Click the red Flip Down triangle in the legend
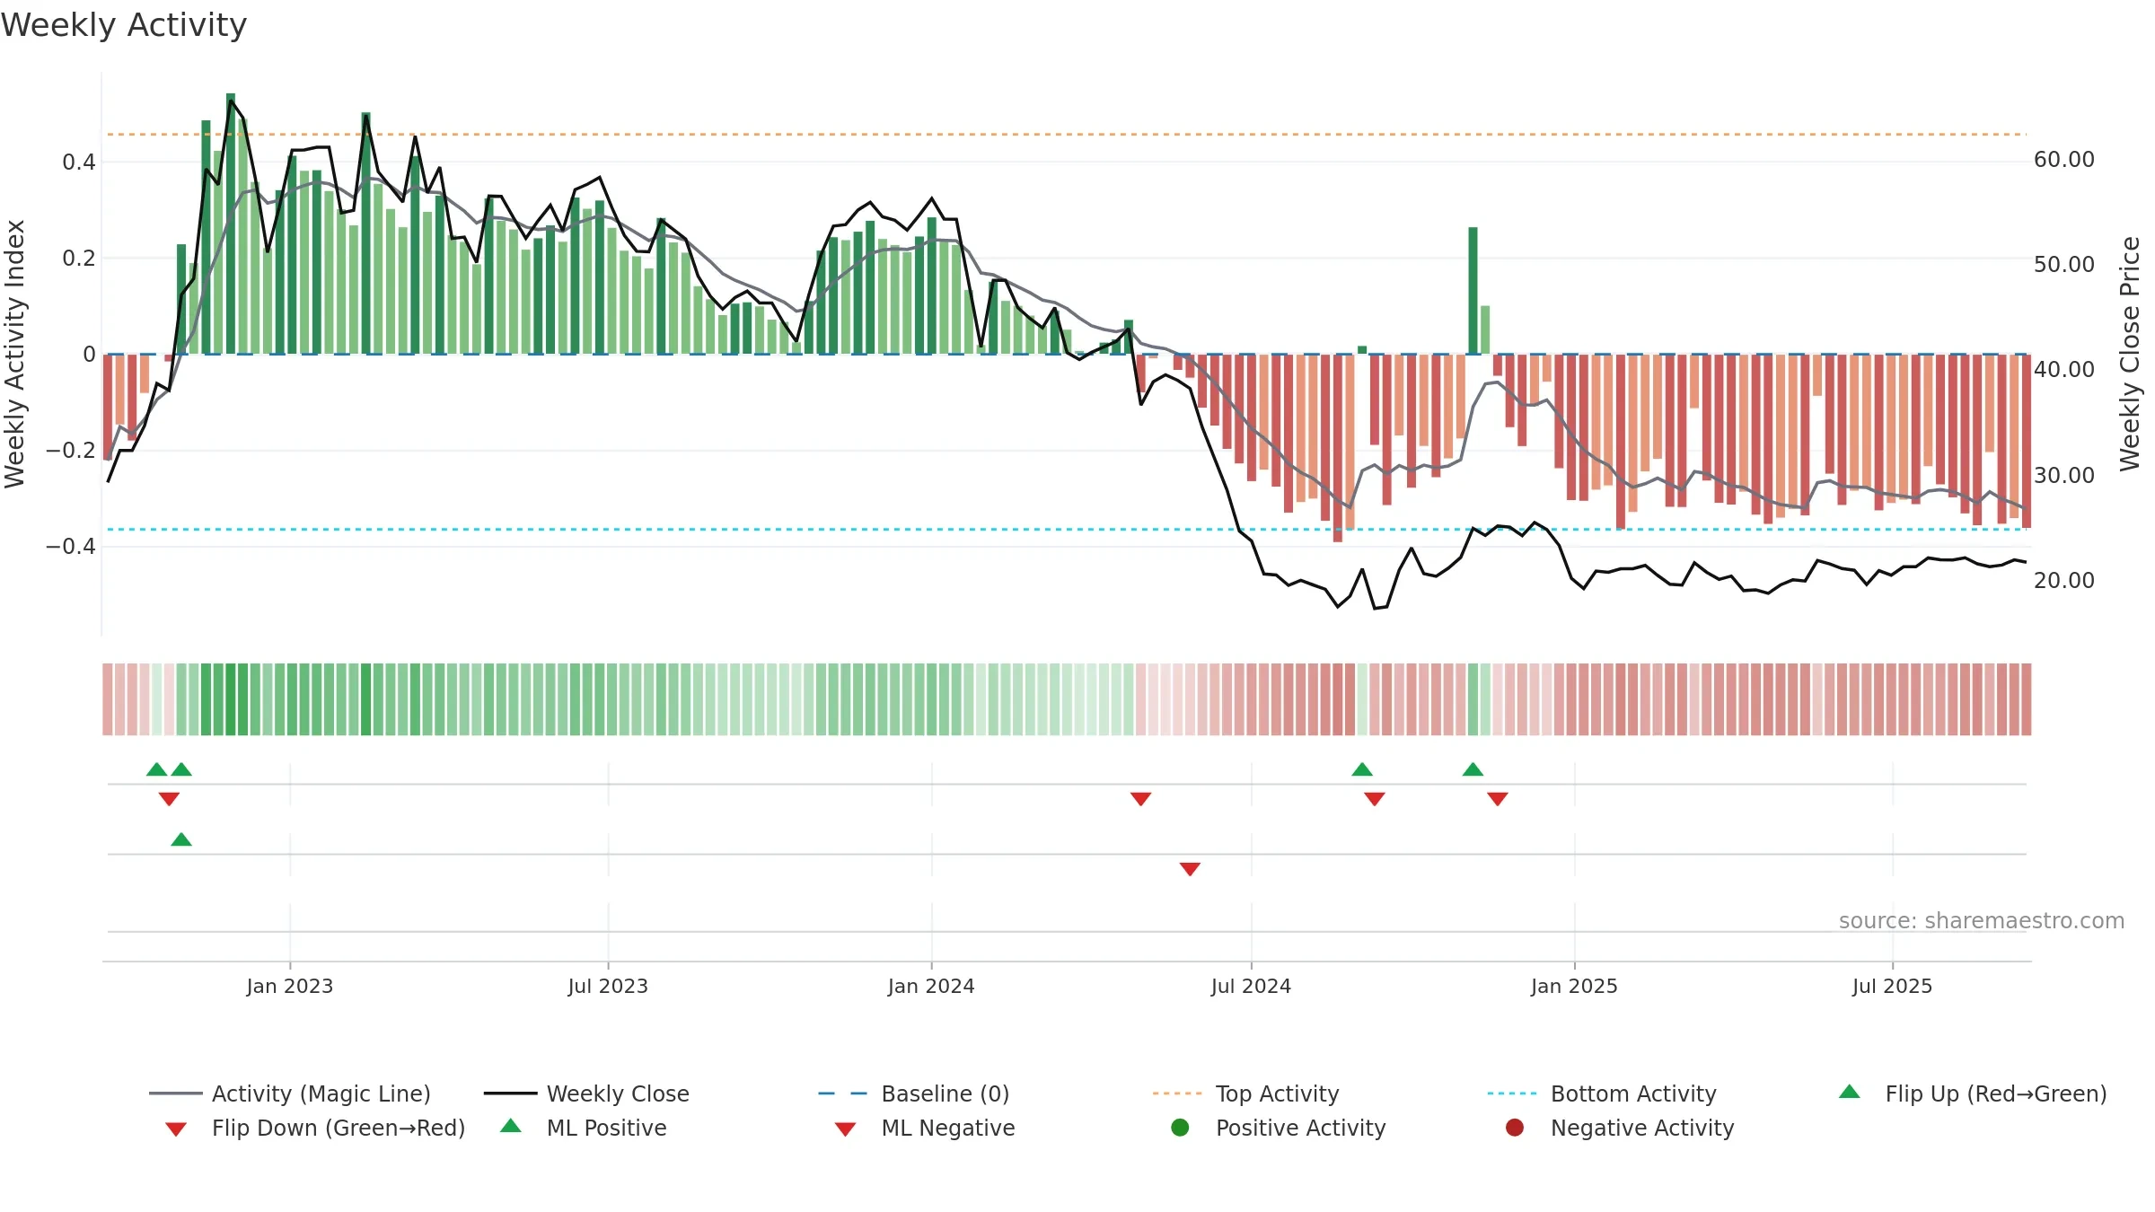 pos(176,1129)
